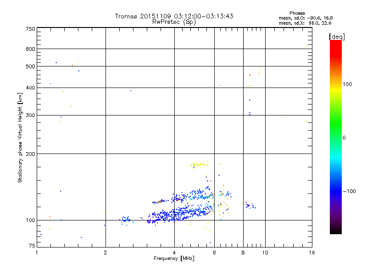Click the colorbar '100' tick label

(x=347, y=84)
